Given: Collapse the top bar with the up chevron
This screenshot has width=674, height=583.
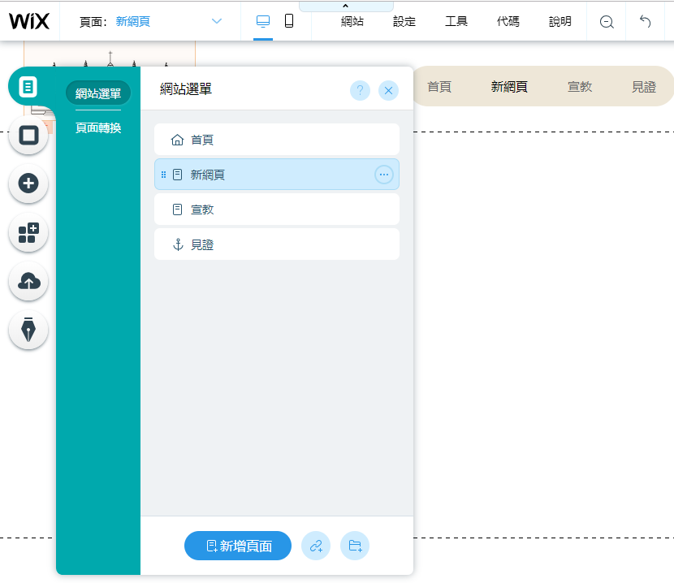Looking at the screenshot, I should pos(346,6).
